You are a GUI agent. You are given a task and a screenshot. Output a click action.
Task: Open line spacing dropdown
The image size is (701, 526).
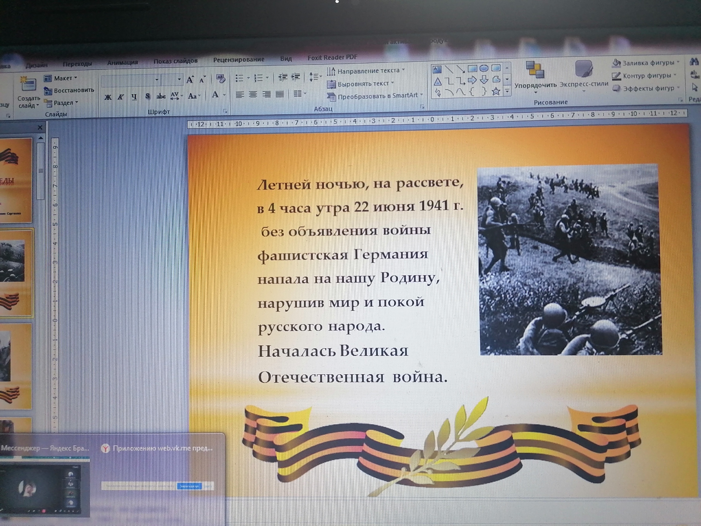click(x=315, y=77)
